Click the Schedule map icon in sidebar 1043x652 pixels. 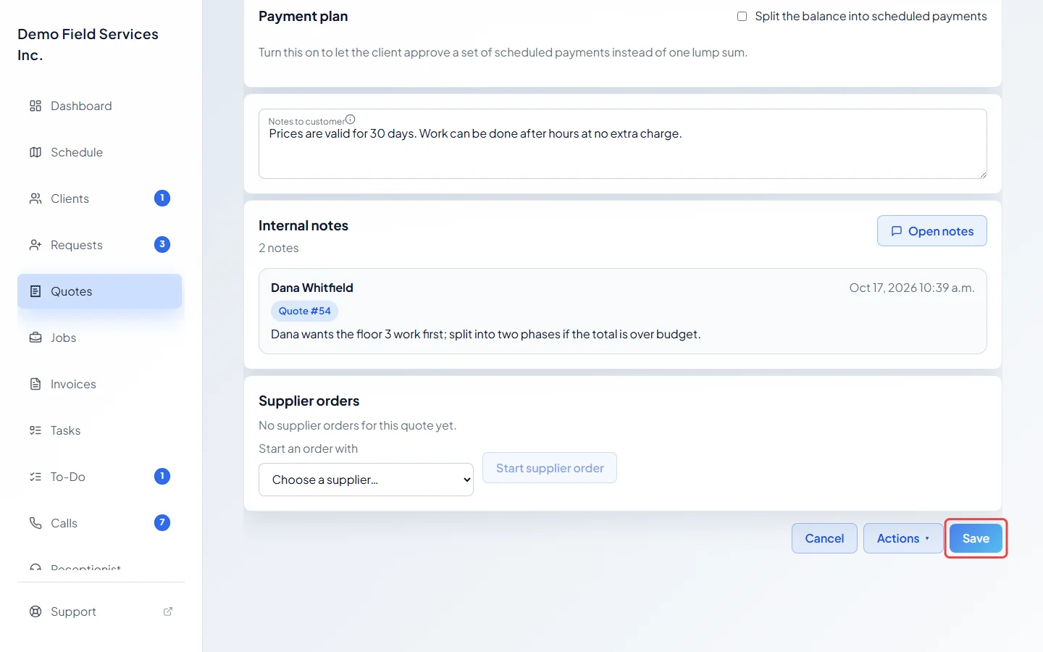pyautogui.click(x=35, y=152)
